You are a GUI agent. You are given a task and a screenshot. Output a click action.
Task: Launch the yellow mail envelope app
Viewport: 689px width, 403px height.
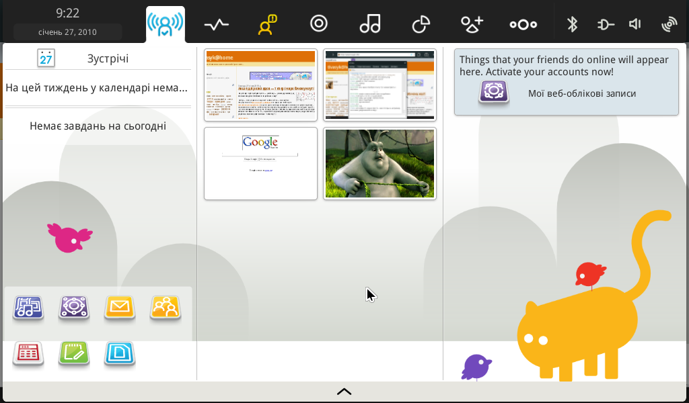(120, 308)
